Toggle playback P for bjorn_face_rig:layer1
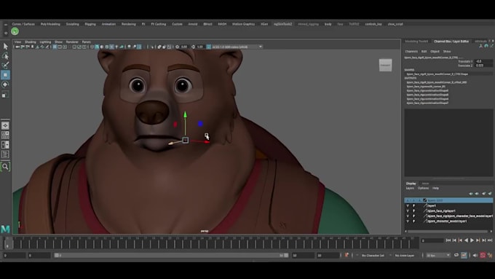This screenshot has width=495, height=279. [x=414, y=211]
